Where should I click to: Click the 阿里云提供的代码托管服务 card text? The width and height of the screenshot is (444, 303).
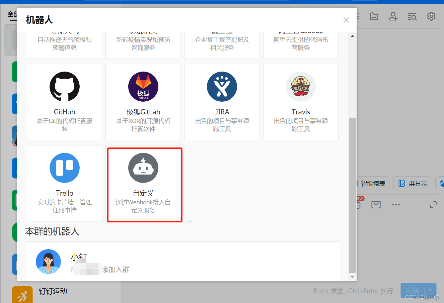click(x=301, y=43)
